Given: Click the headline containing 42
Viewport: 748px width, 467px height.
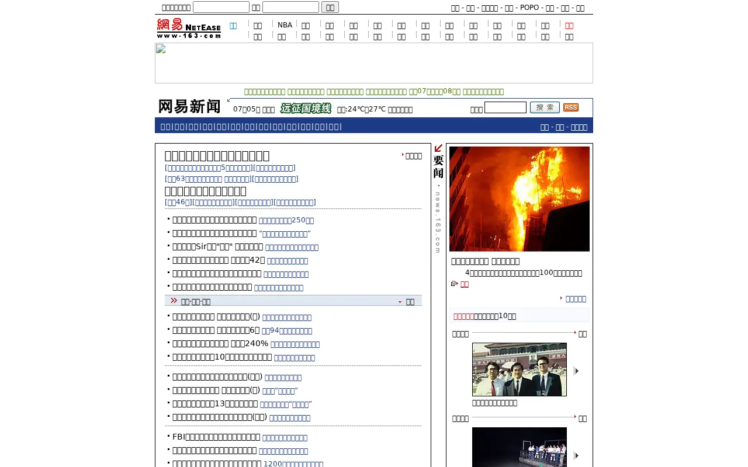Looking at the screenshot, I should pos(219,260).
